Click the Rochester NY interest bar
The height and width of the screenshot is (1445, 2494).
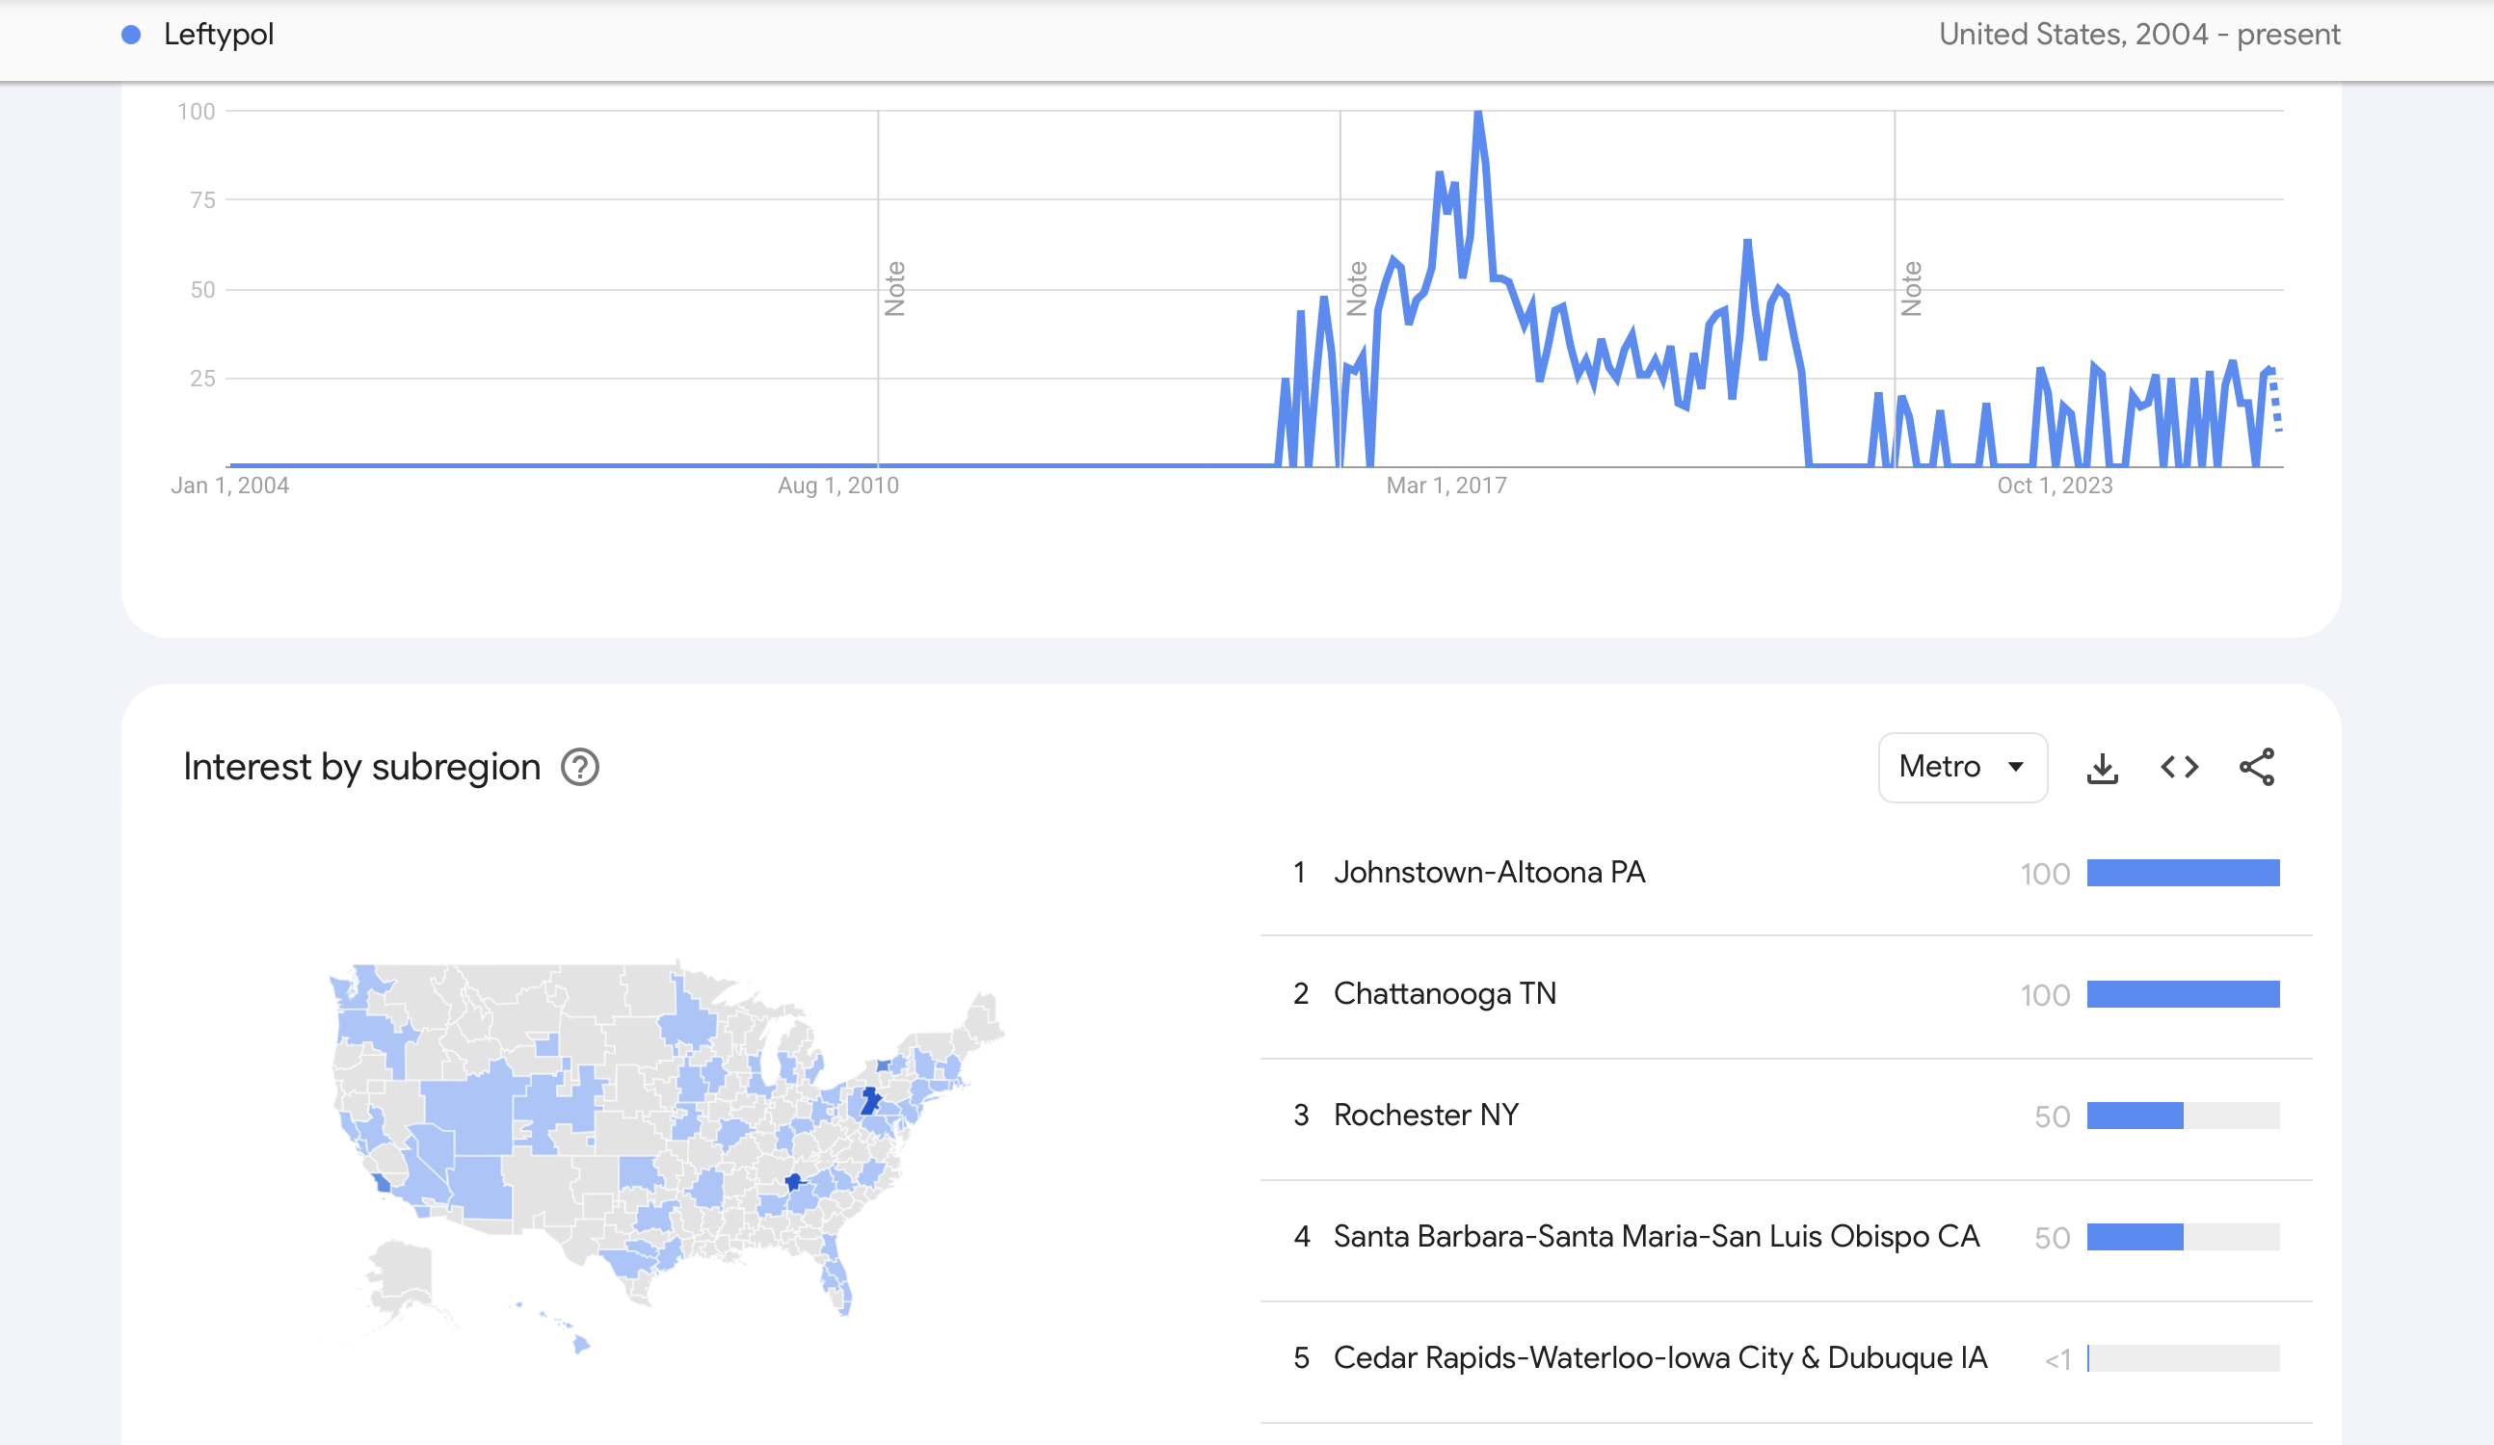pyautogui.click(x=2135, y=1116)
